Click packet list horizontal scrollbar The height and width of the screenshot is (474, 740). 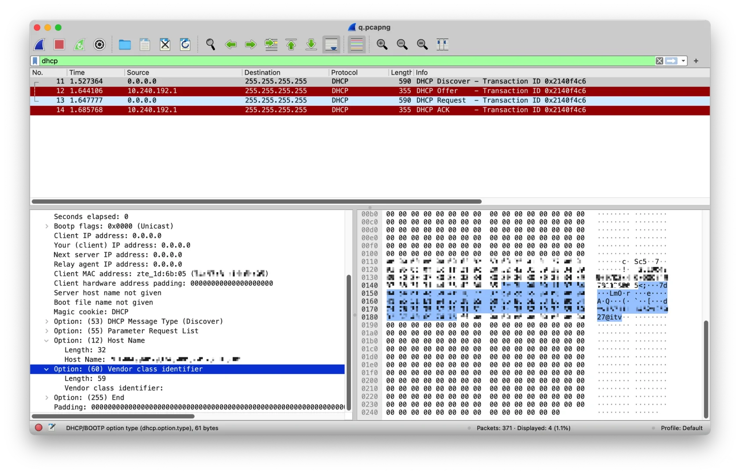point(256,201)
